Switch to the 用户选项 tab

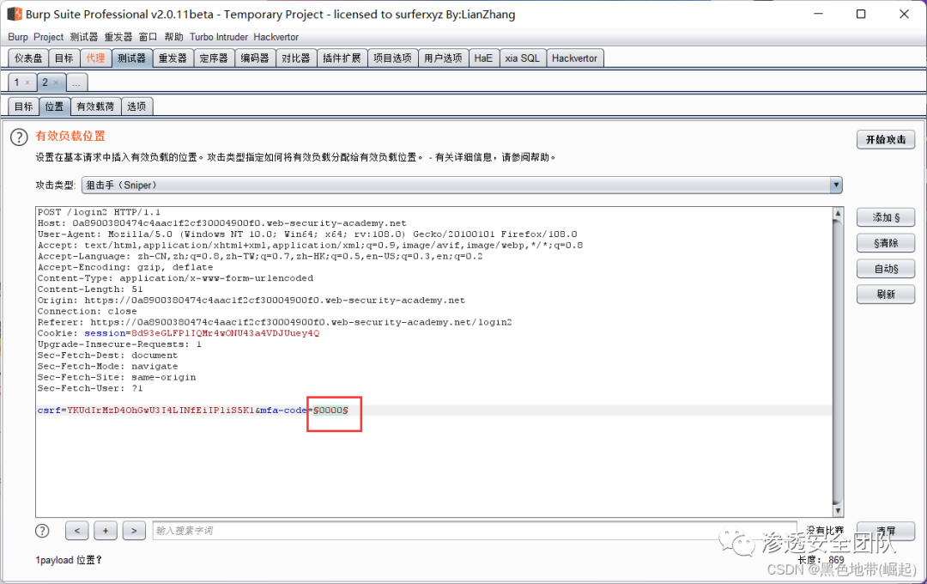[x=443, y=58]
